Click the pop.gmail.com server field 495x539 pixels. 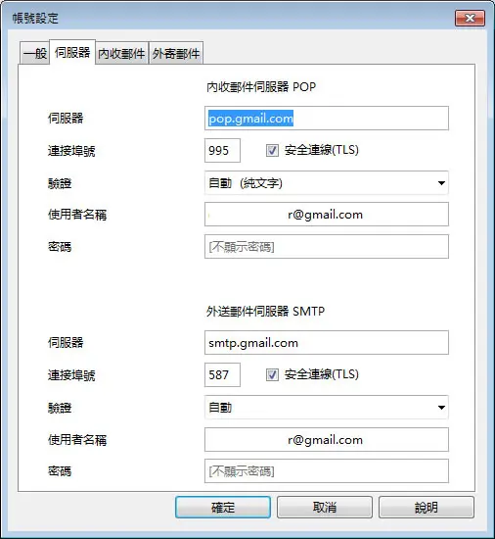pos(327,119)
